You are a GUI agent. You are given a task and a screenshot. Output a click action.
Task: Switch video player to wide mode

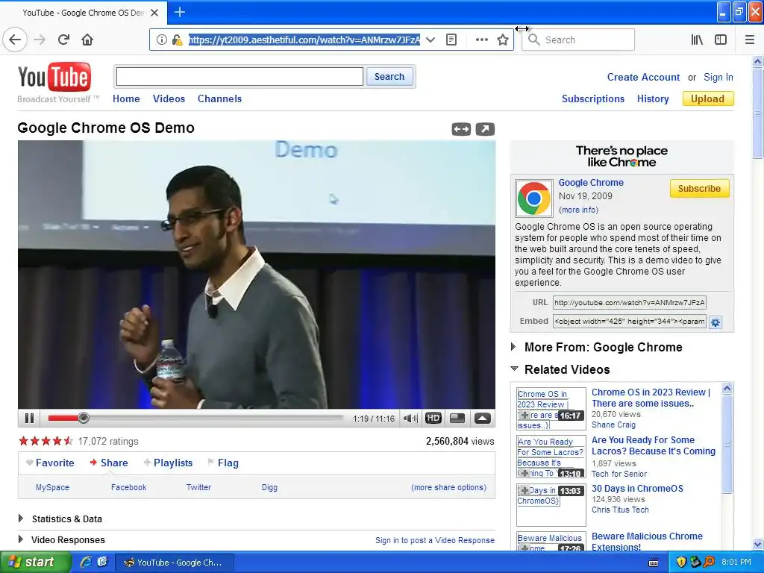click(461, 129)
